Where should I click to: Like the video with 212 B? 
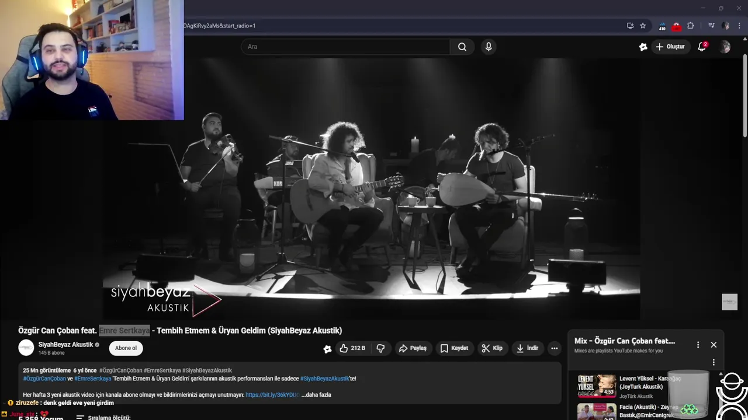point(352,348)
